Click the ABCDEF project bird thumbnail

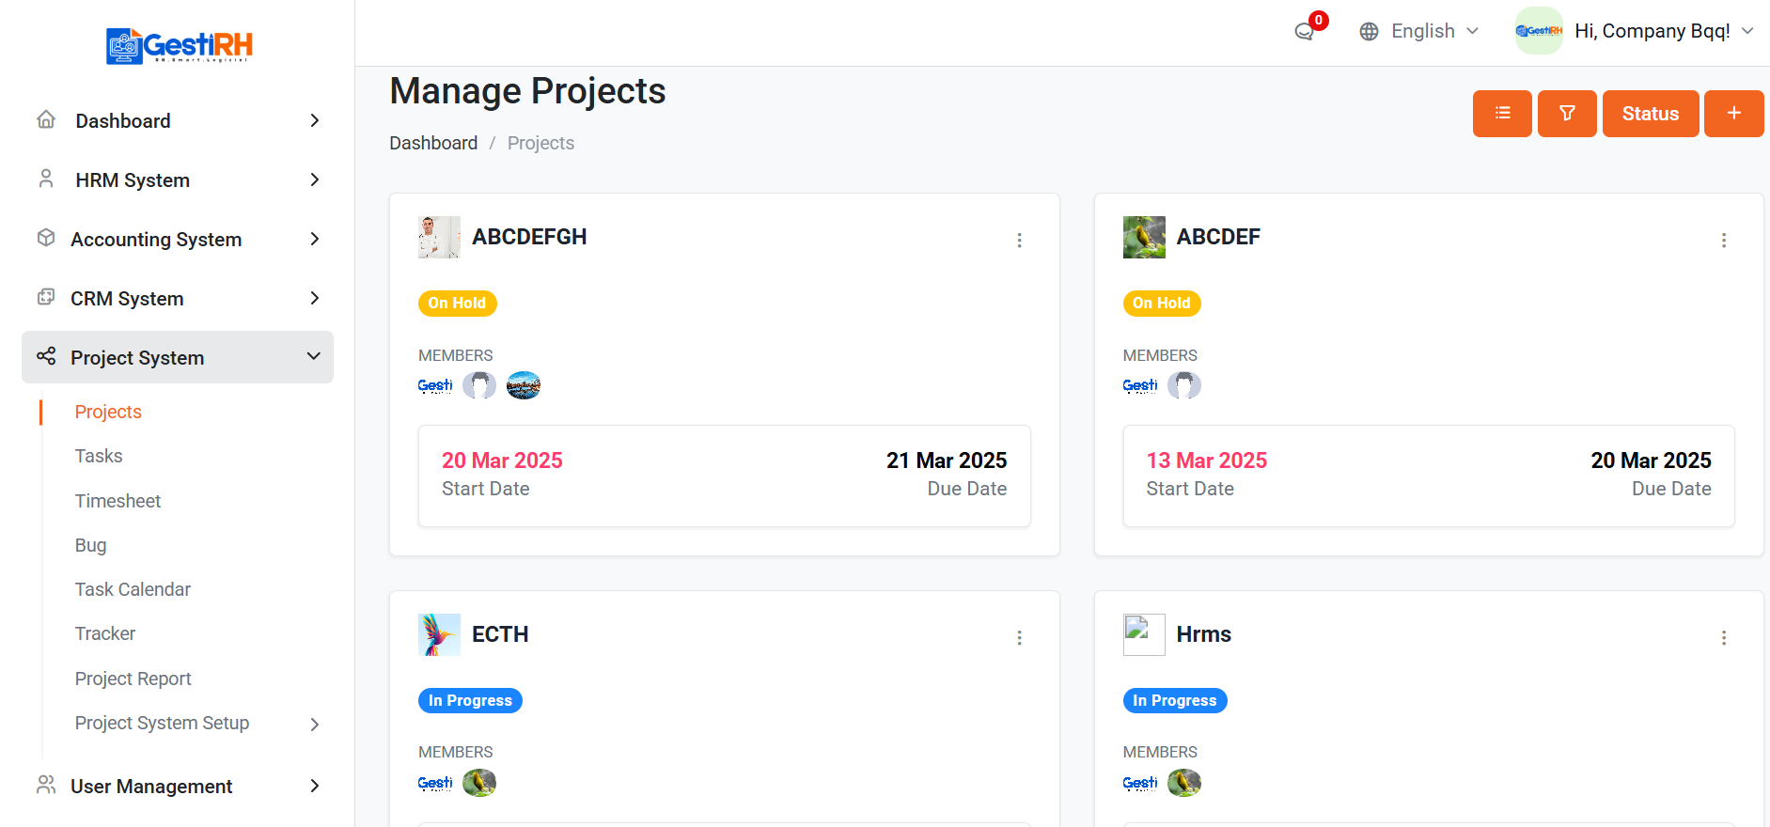coord(1143,237)
